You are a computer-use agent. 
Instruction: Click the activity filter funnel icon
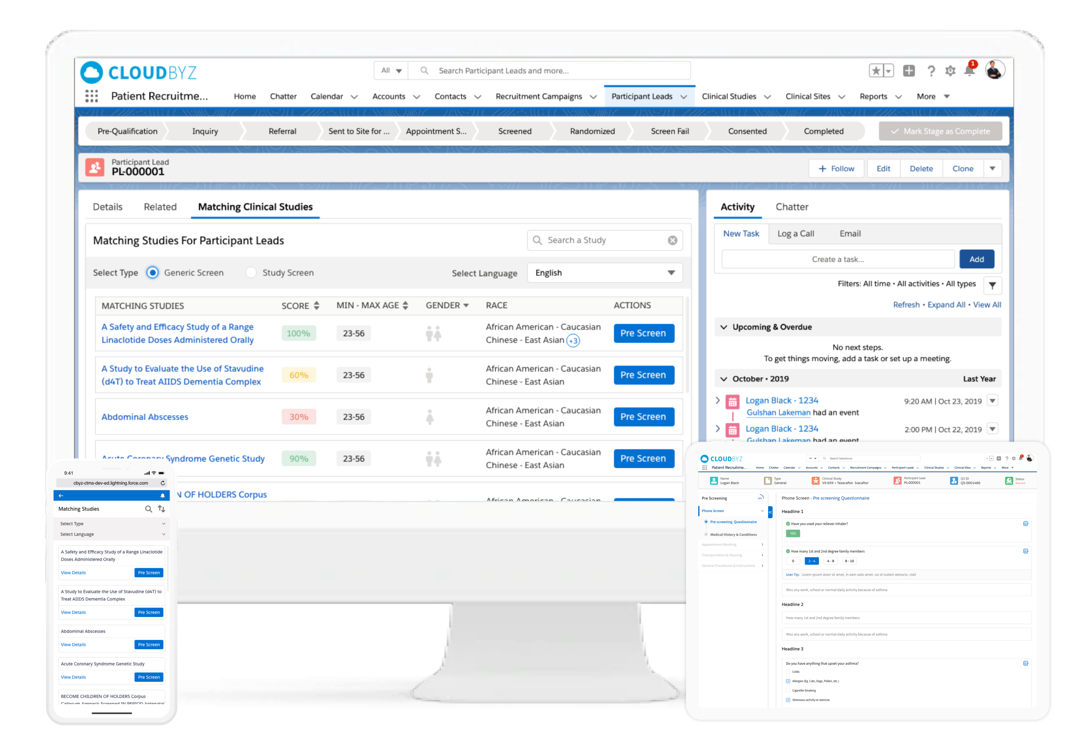point(992,285)
